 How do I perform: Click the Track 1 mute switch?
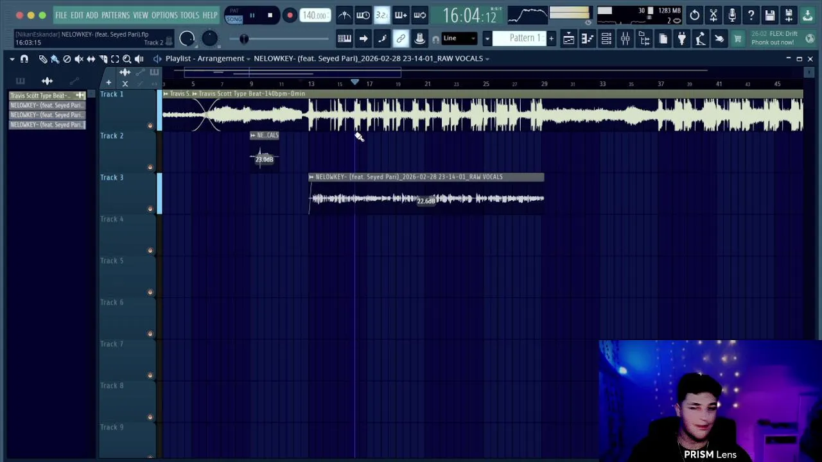pos(150,126)
